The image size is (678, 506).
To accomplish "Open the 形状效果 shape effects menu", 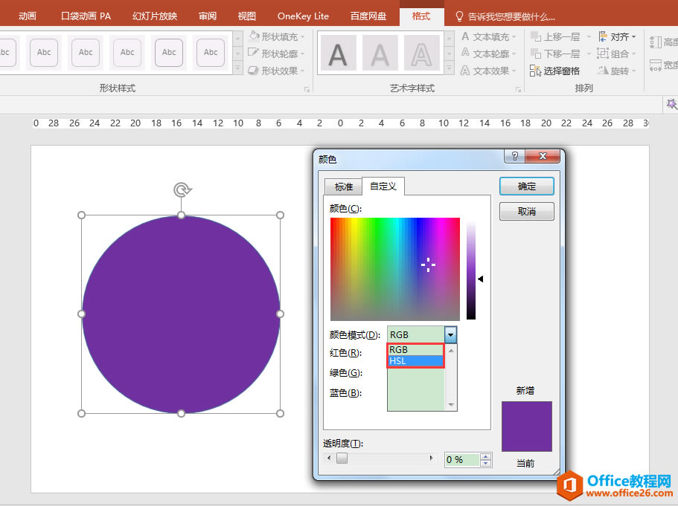I will pyautogui.click(x=277, y=71).
